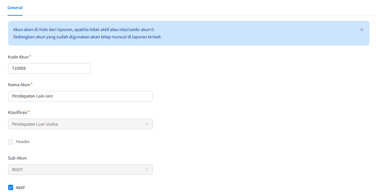Click the Sub-Akun dropdown chevron arrow
This screenshot has height=192, width=376.
tap(147, 169)
